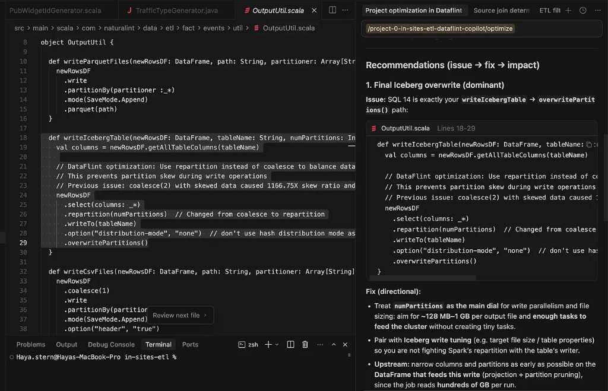This screenshot has height=391, width=608.
Task: Create a new terminal with plus icon
Action: pyautogui.click(x=268, y=344)
